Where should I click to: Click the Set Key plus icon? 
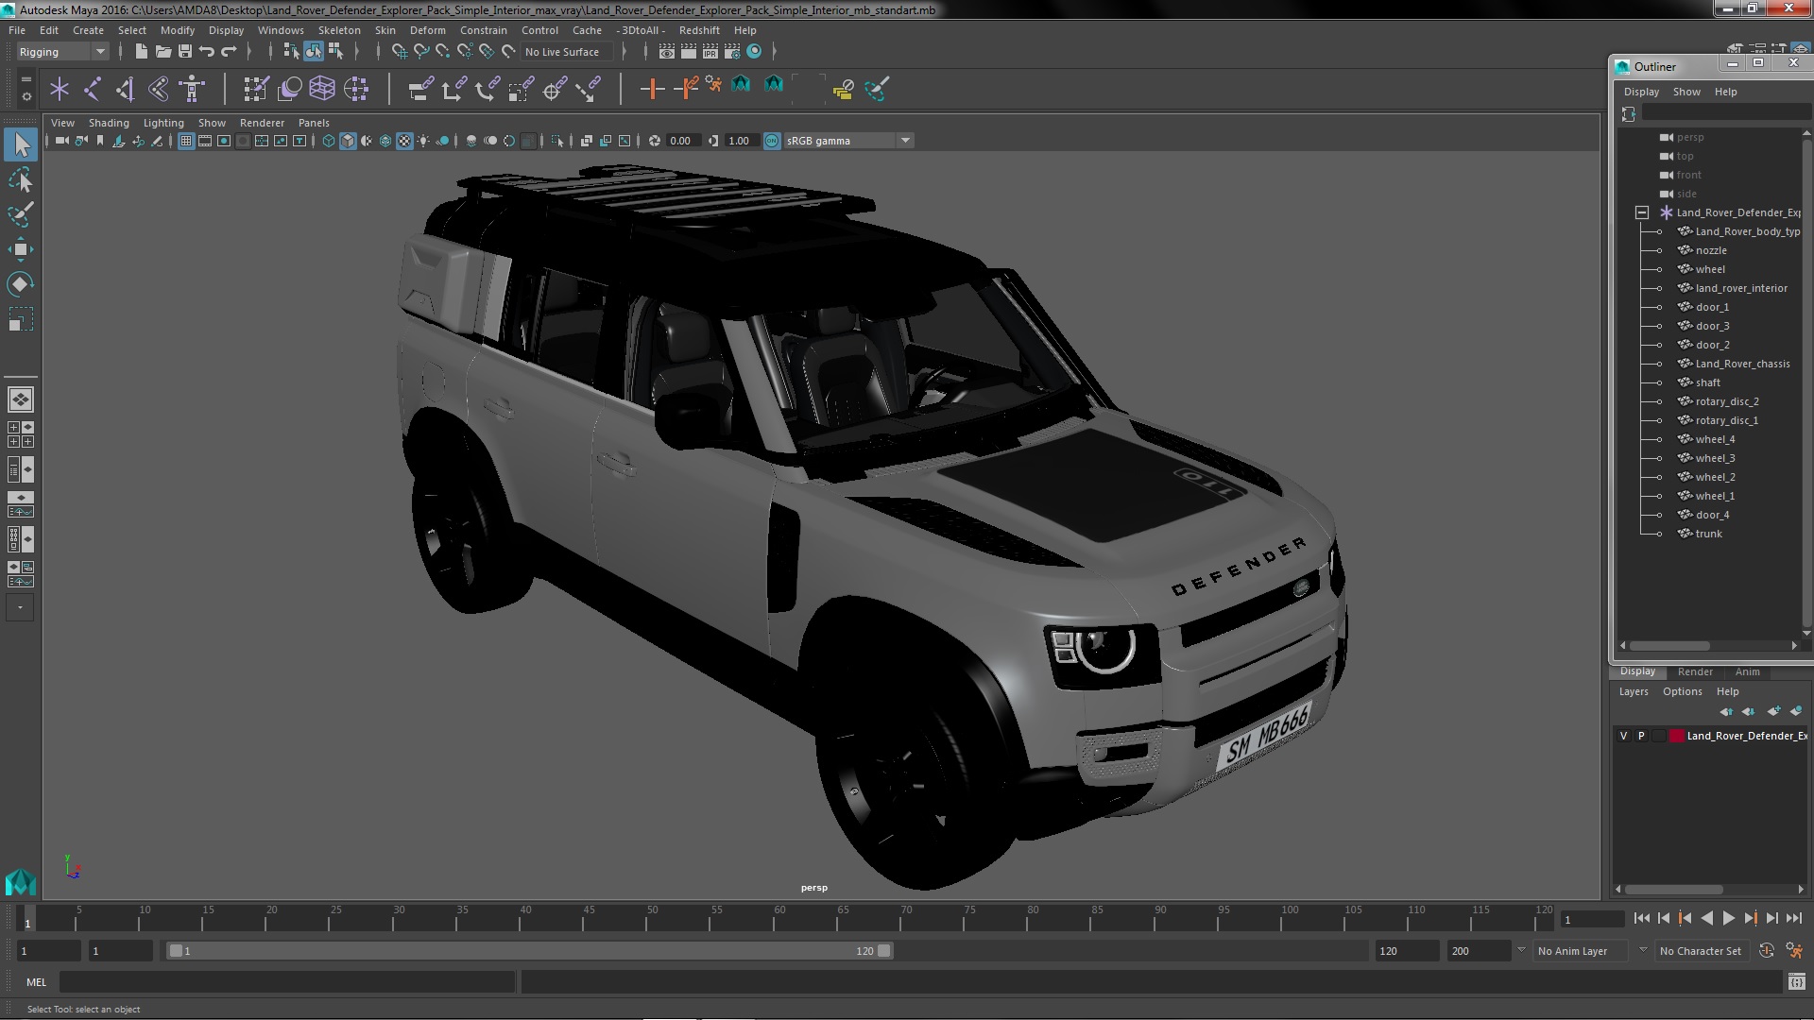click(x=652, y=89)
